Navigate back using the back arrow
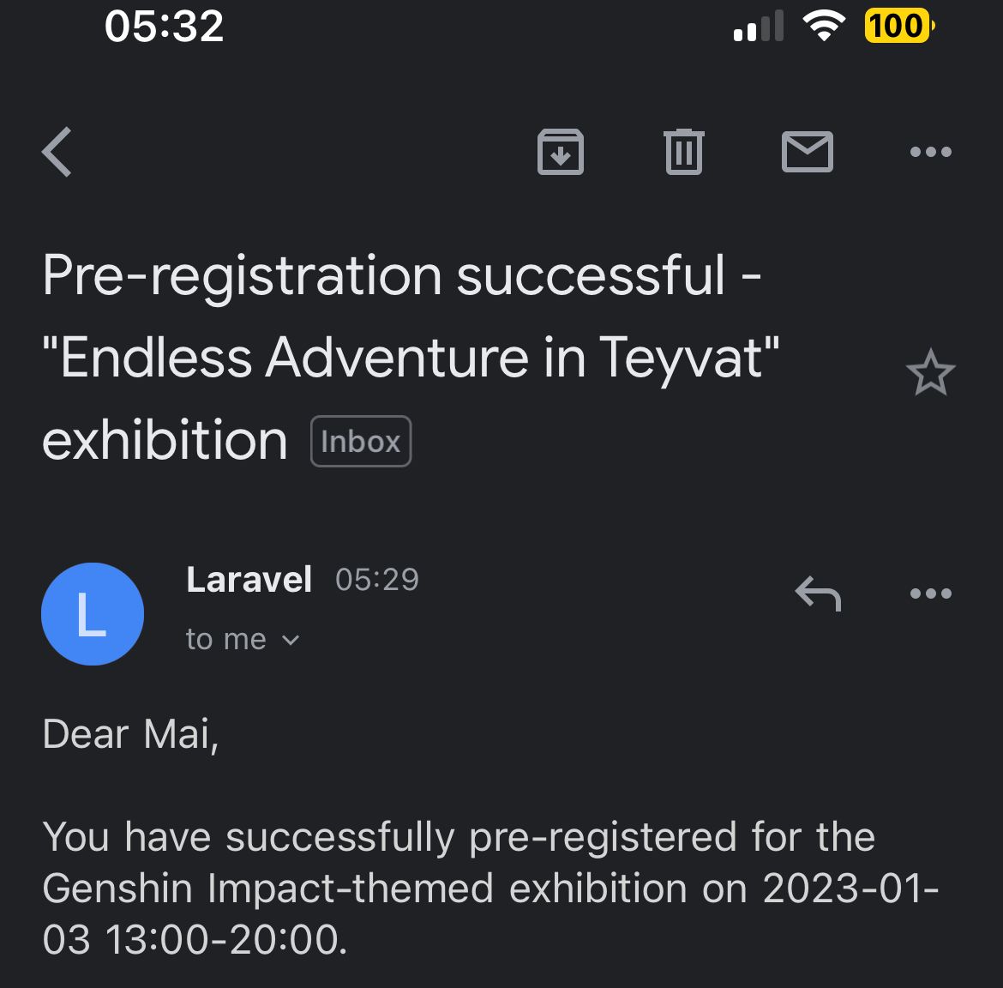Image resolution: width=1003 pixels, height=988 pixels. click(x=57, y=152)
